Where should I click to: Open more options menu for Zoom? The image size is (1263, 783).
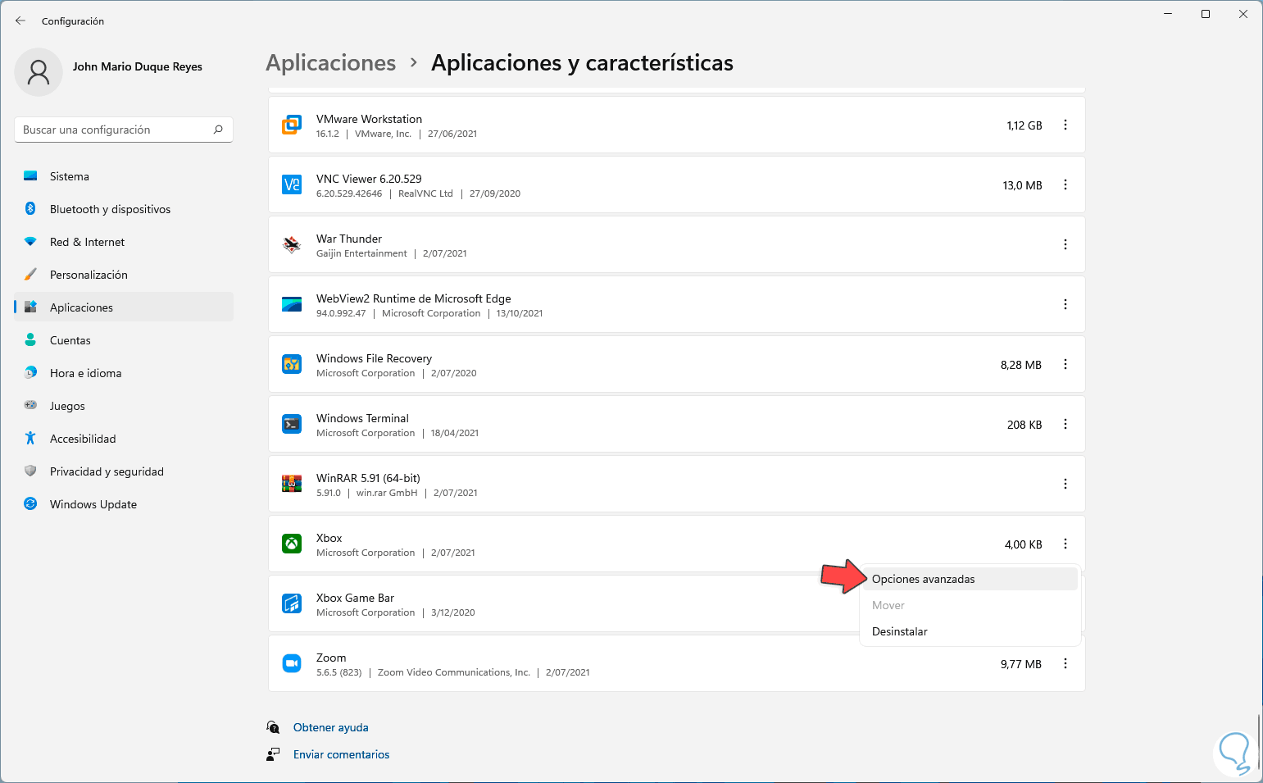[x=1065, y=663]
